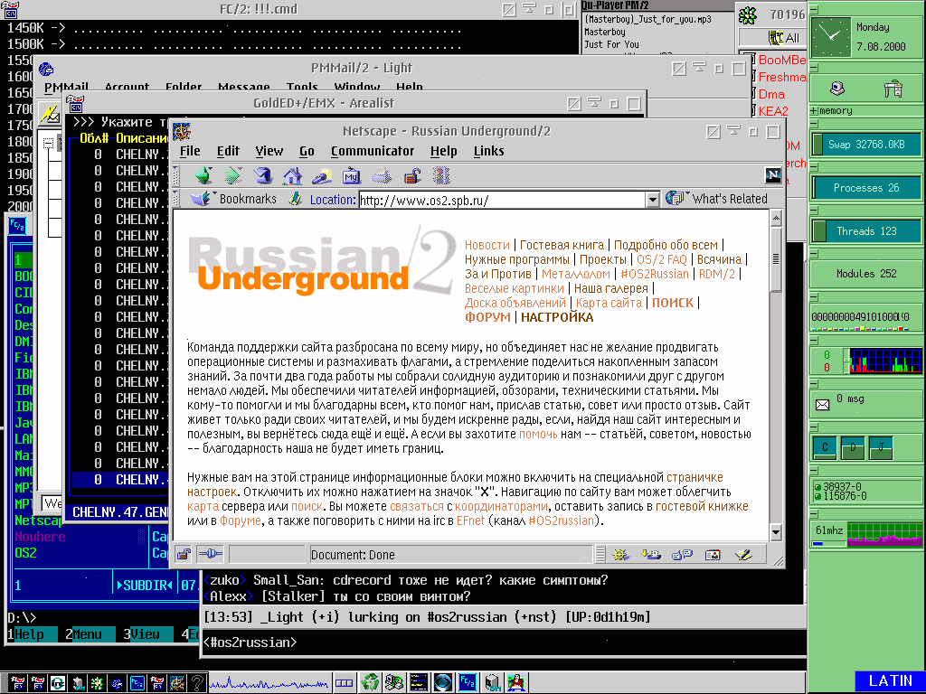Open Composer from the component bar
926x694 pixels.
coord(743,555)
